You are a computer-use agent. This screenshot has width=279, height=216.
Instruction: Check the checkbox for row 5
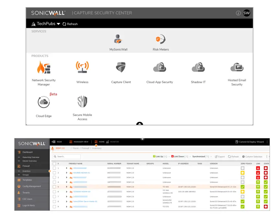tap(54, 187)
